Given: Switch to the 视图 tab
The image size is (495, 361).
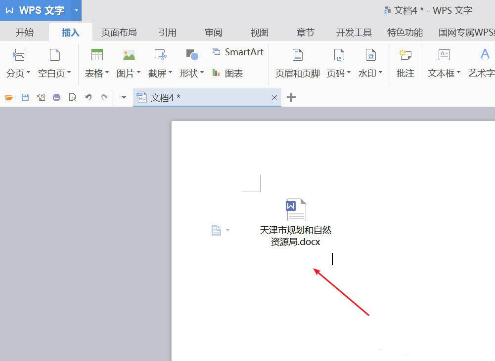Looking at the screenshot, I should point(260,32).
